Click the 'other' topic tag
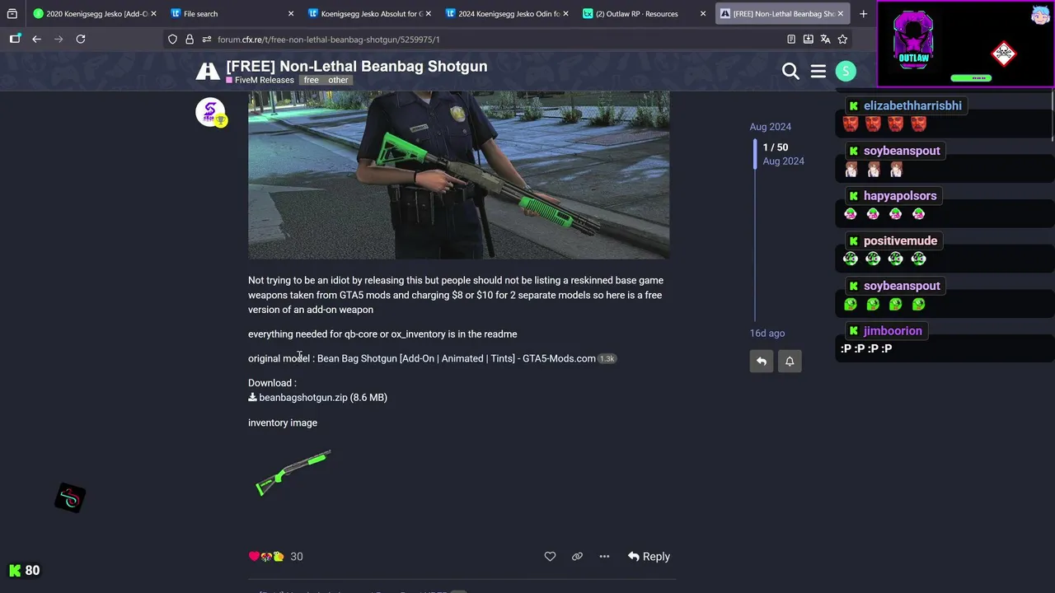The width and height of the screenshot is (1055, 593). click(x=338, y=80)
